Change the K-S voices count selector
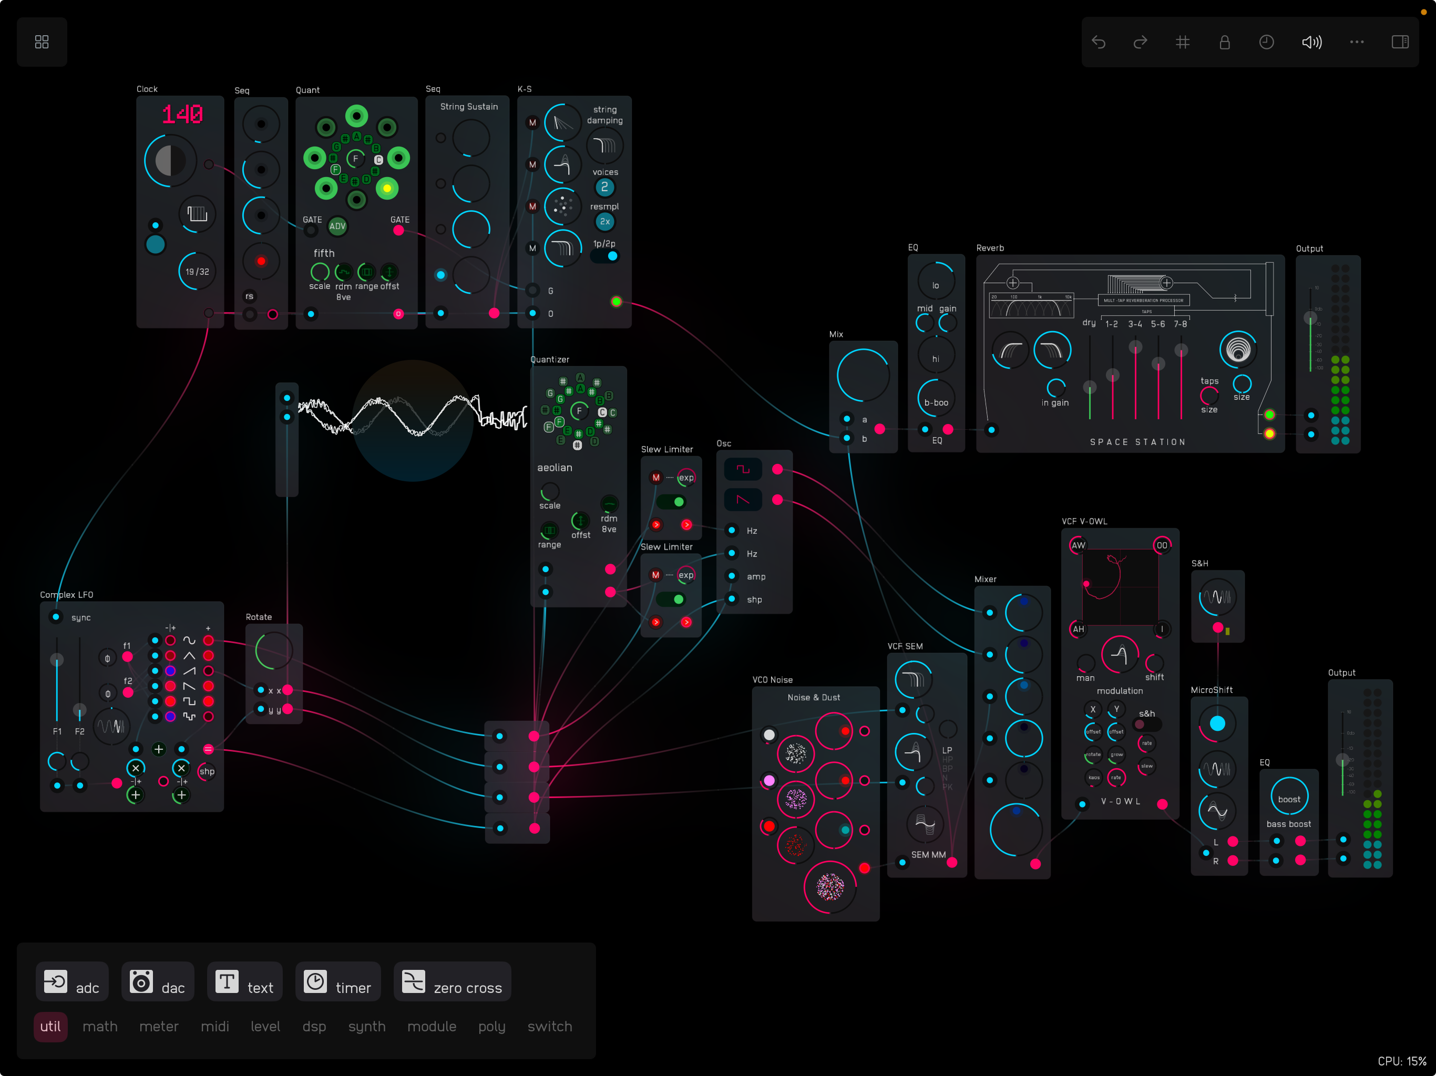 [x=604, y=188]
